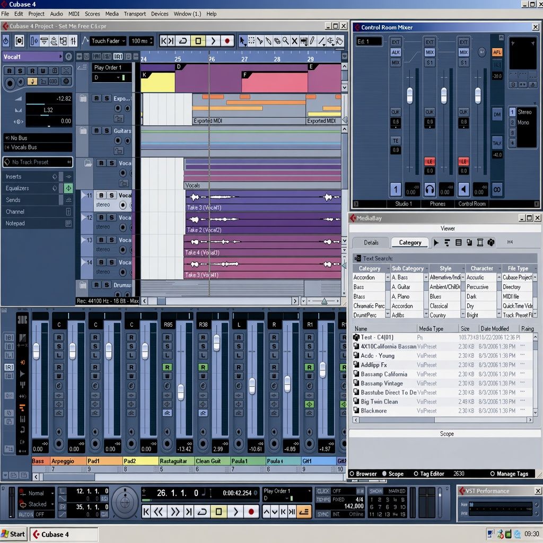This screenshot has height=543, width=543.
Task: Select the Object Selection arrow tool
Action: (x=243, y=41)
